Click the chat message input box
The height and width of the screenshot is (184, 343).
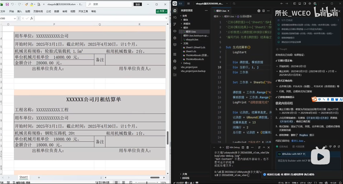click(307, 163)
